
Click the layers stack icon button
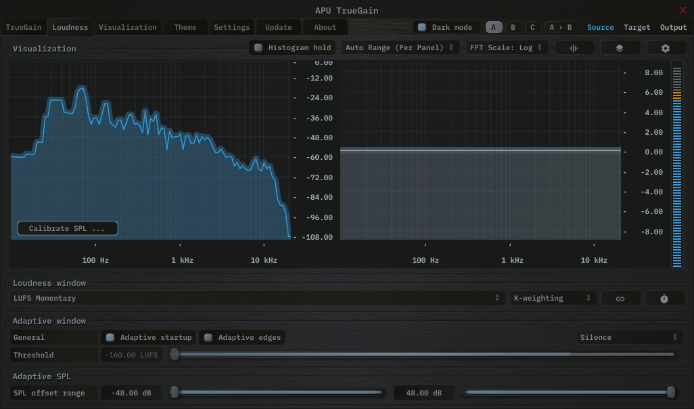click(619, 48)
